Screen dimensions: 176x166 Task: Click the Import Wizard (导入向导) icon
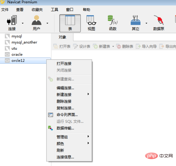pyautogui.click(x=138, y=46)
